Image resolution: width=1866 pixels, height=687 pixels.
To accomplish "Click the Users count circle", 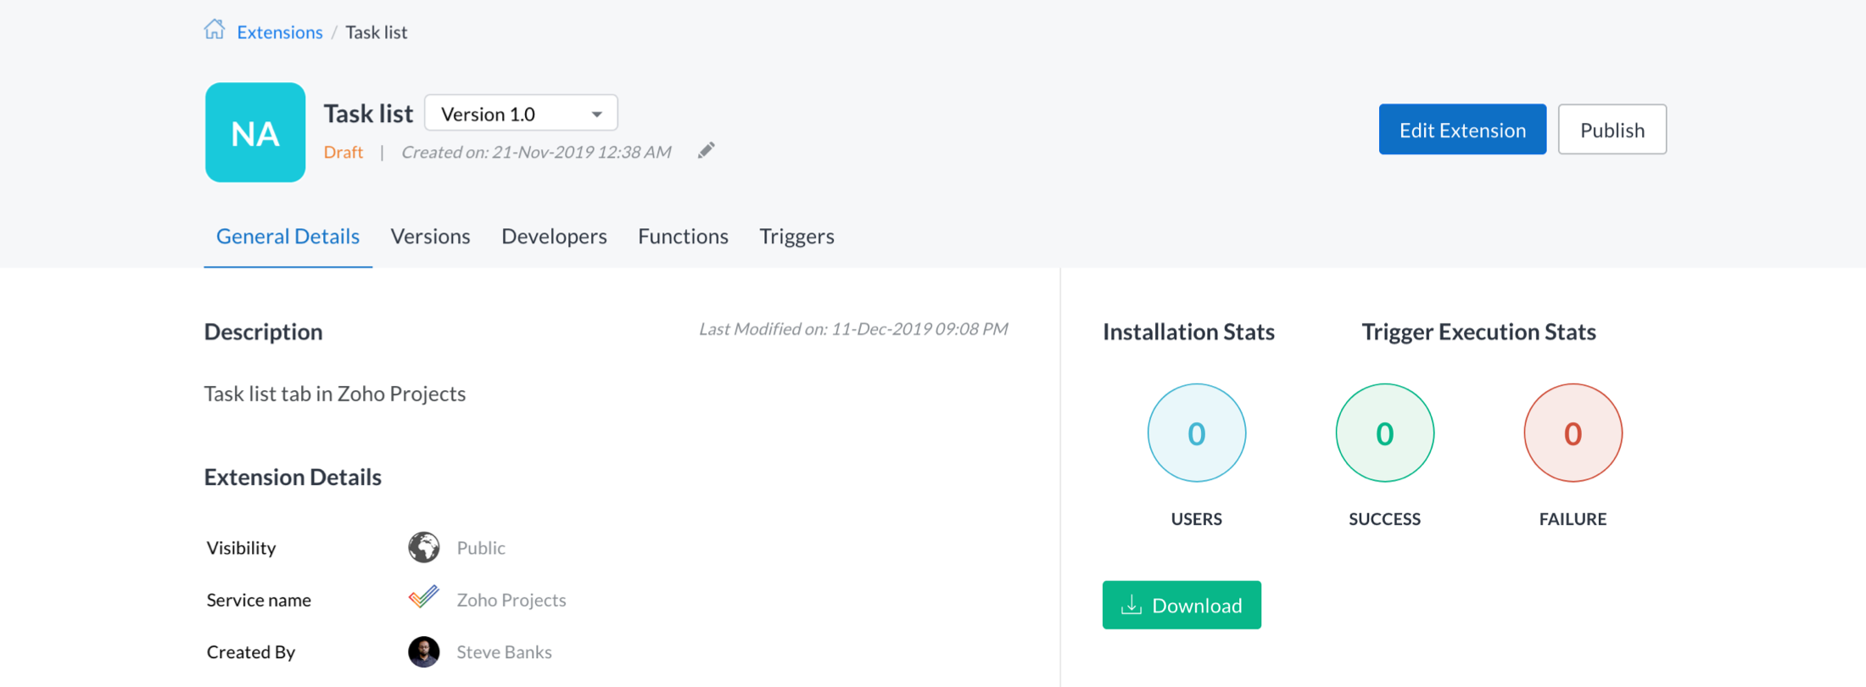I will 1196,433.
